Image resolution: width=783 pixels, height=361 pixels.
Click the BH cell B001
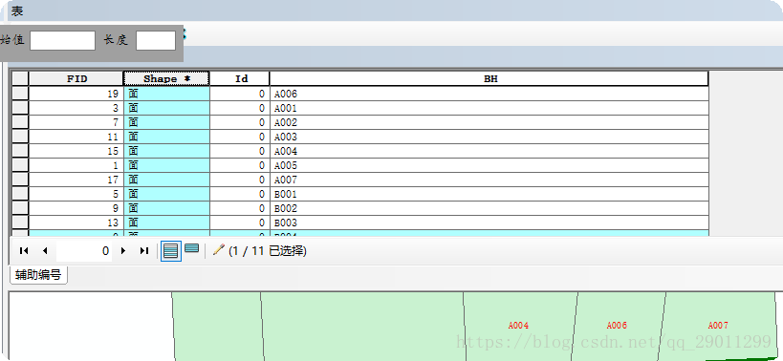pyautogui.click(x=489, y=194)
